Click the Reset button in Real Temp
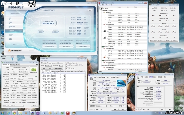The width and height of the screenshot is (184, 115). [167, 41]
